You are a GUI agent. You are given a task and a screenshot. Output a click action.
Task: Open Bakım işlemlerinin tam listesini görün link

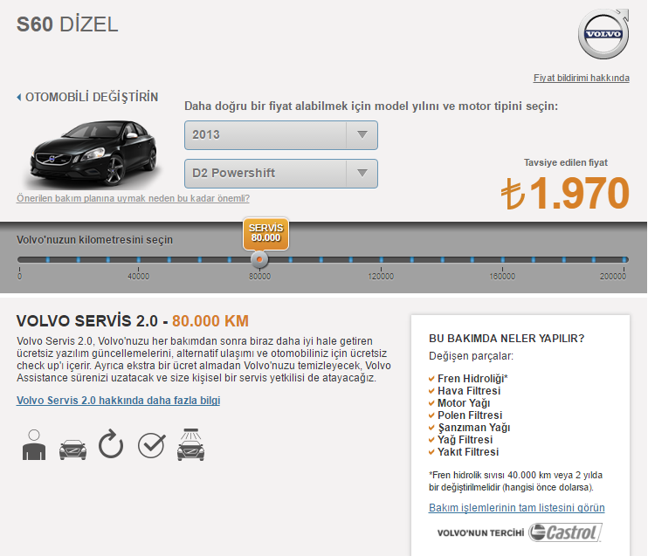[x=517, y=508]
